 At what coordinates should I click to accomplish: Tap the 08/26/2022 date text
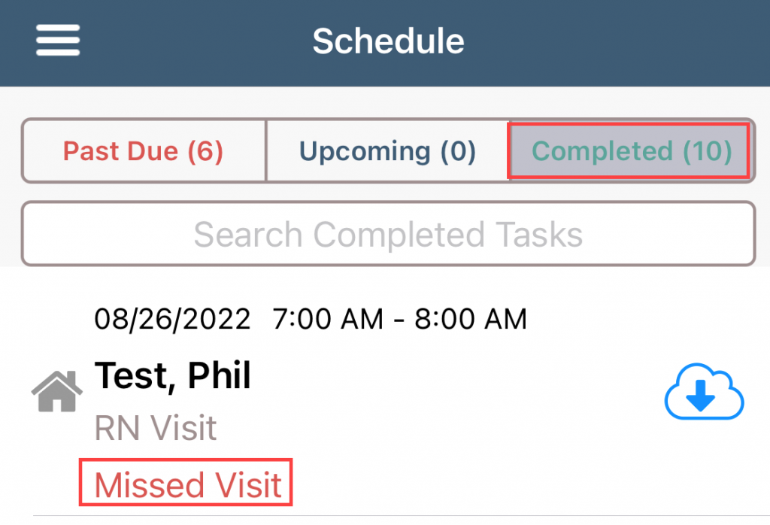point(173,318)
